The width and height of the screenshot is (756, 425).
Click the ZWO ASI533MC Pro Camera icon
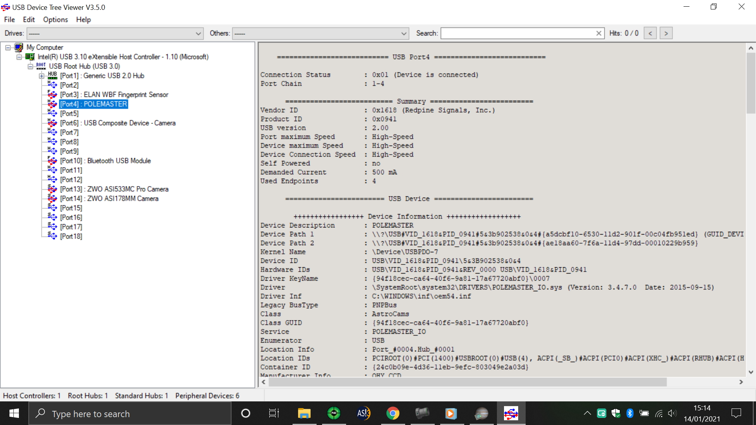pyautogui.click(x=52, y=189)
